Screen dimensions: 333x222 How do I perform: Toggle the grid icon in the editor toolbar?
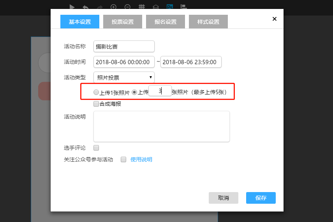(142, 7)
